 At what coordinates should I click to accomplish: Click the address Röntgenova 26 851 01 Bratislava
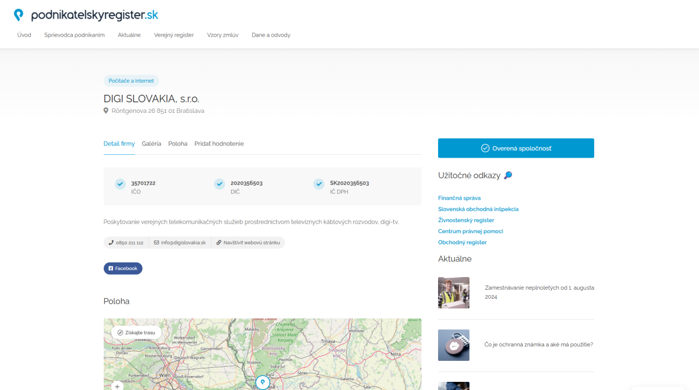(x=158, y=111)
